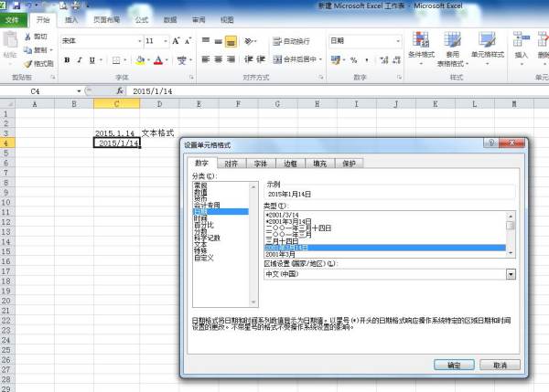Viewport: 549px width, 392px height.
Task: Confirm the dialog with 确定 button
Action: click(454, 364)
